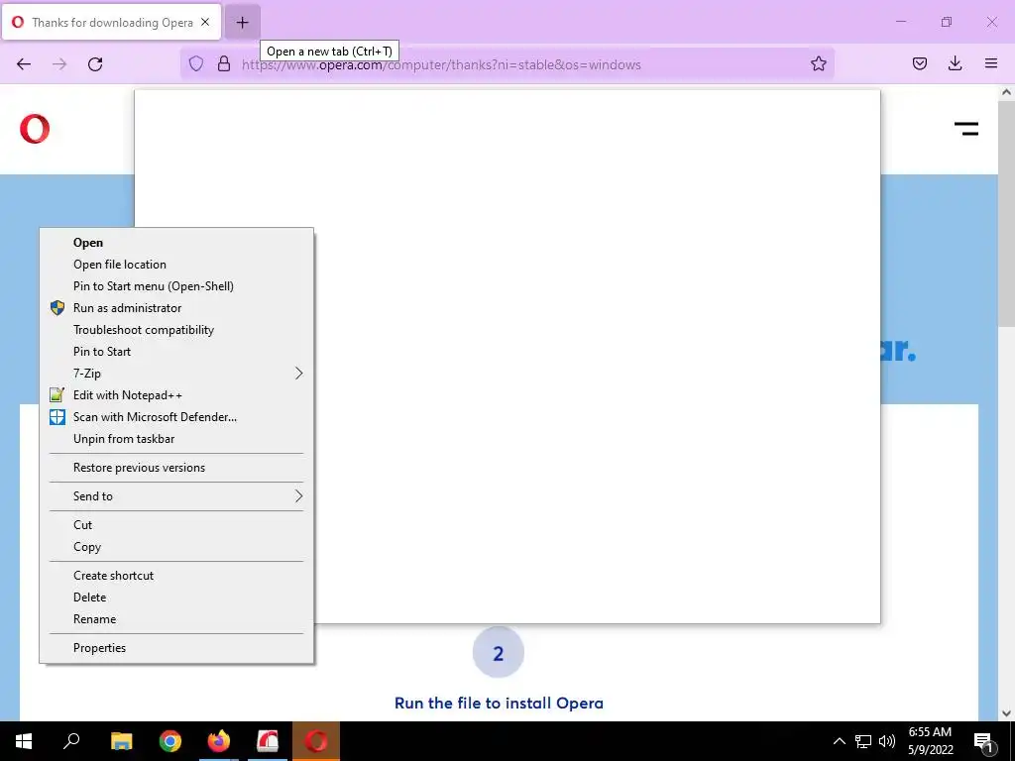The image size is (1015, 761).
Task: Bookmark this page with the star
Action: [x=818, y=63]
